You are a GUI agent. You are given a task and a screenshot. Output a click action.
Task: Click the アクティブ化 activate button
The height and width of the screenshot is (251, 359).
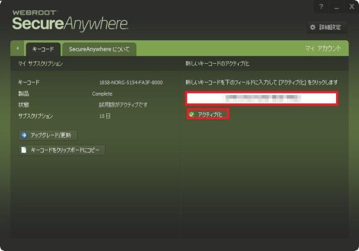click(207, 114)
